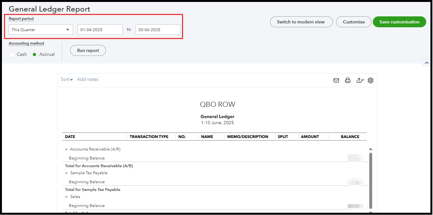Click Switch to modern view button
This screenshot has height=215, width=433.
pyautogui.click(x=301, y=22)
